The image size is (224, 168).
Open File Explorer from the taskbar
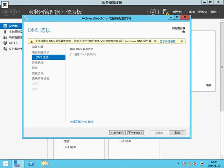(45, 164)
